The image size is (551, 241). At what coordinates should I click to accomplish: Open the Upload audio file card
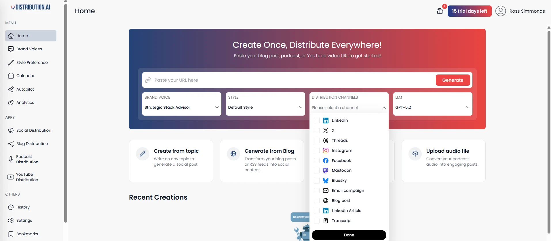click(444, 161)
